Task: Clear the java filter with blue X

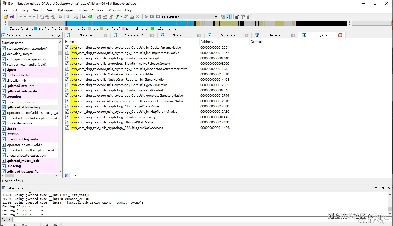Action: [66, 176]
